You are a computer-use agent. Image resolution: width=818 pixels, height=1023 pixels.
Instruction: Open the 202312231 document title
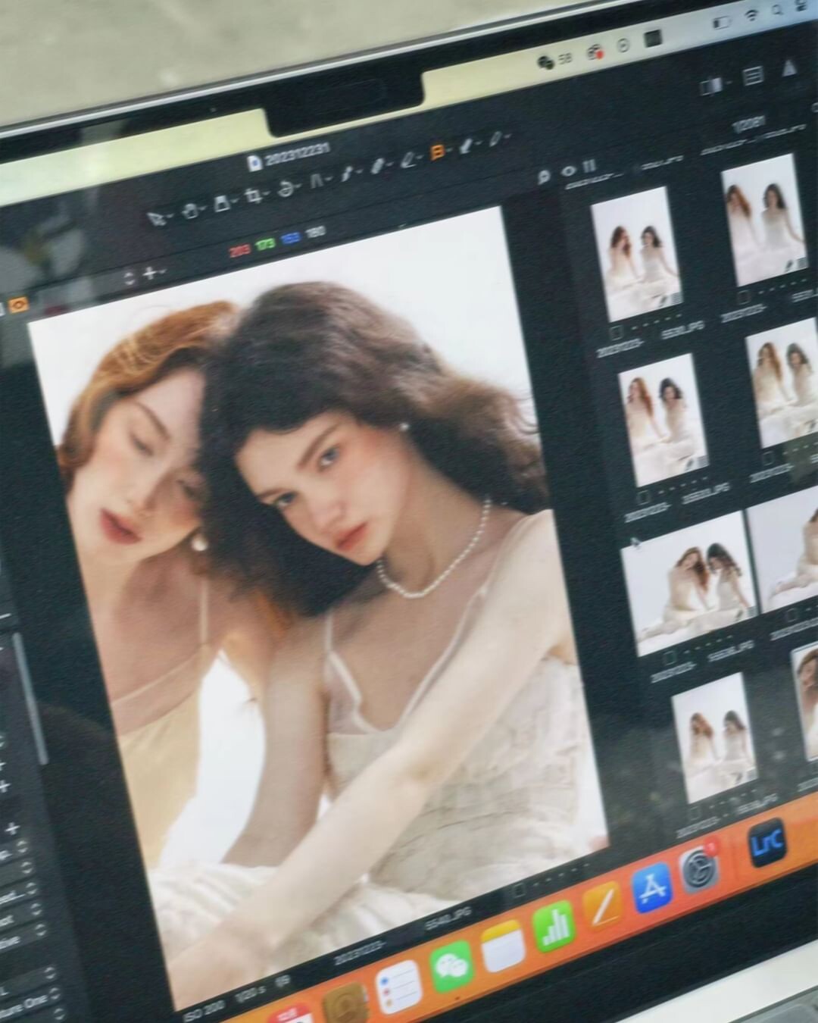pyautogui.click(x=298, y=153)
